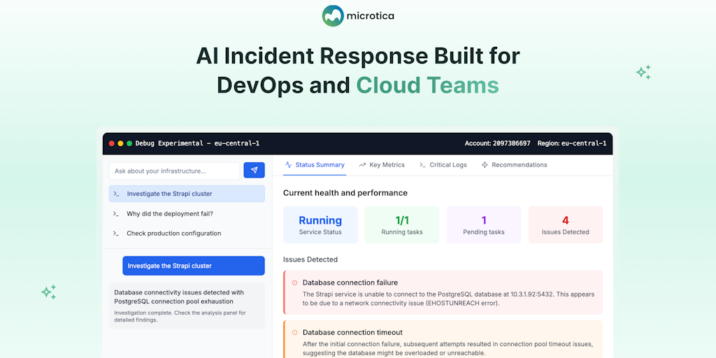Image resolution: width=716 pixels, height=358 pixels.
Task: Click the Recommendations lightning icon
Action: coord(485,165)
